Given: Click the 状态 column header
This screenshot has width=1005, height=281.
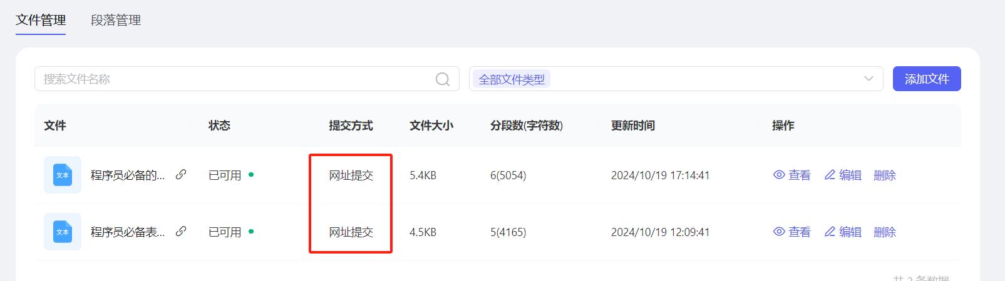Looking at the screenshot, I should [219, 126].
